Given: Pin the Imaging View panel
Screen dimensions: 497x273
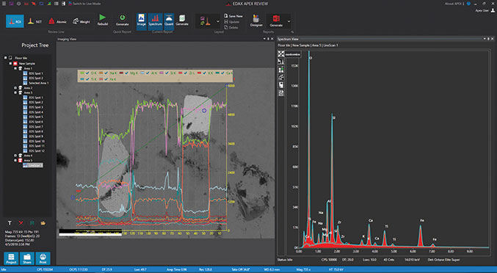Looking at the screenshot, I should coord(267,39).
